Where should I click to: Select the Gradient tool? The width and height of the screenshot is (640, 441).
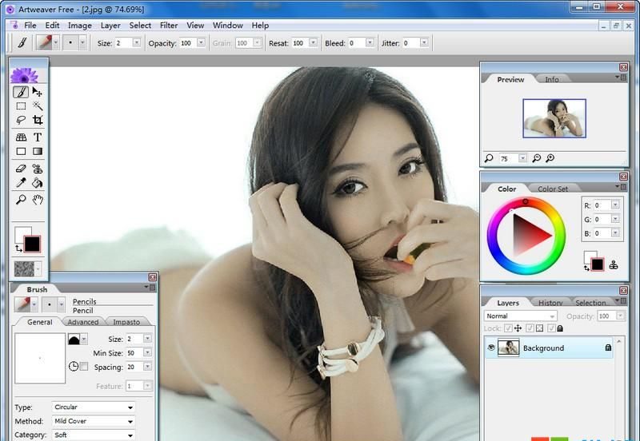coord(38,152)
